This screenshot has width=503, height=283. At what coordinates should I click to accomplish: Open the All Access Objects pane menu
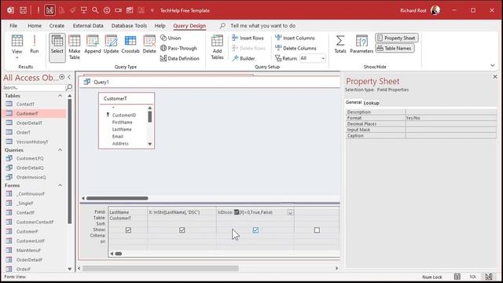coord(62,77)
